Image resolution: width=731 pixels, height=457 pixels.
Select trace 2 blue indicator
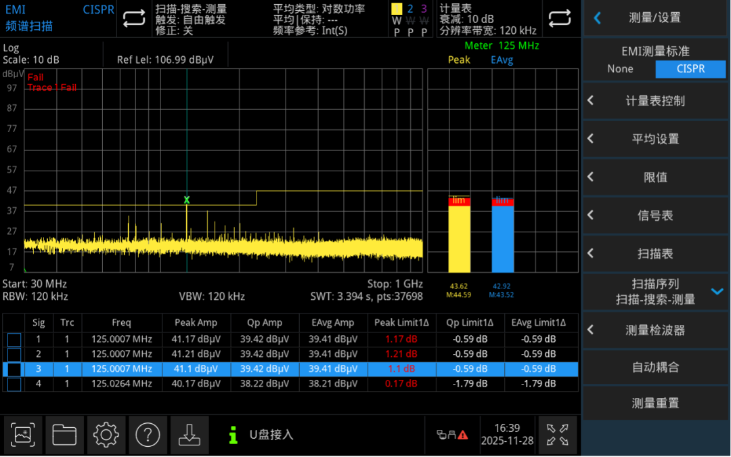pos(410,9)
